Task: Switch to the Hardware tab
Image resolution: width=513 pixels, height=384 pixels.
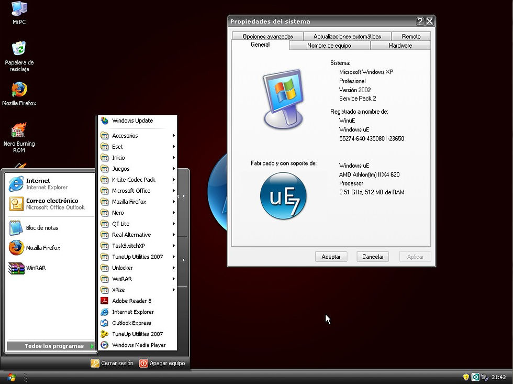Action: (400, 46)
